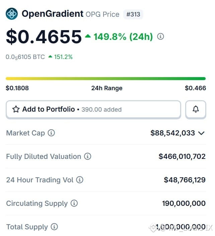Click the OpenGradient title text
Viewport: 215px width, 236px height.
tap(53, 14)
